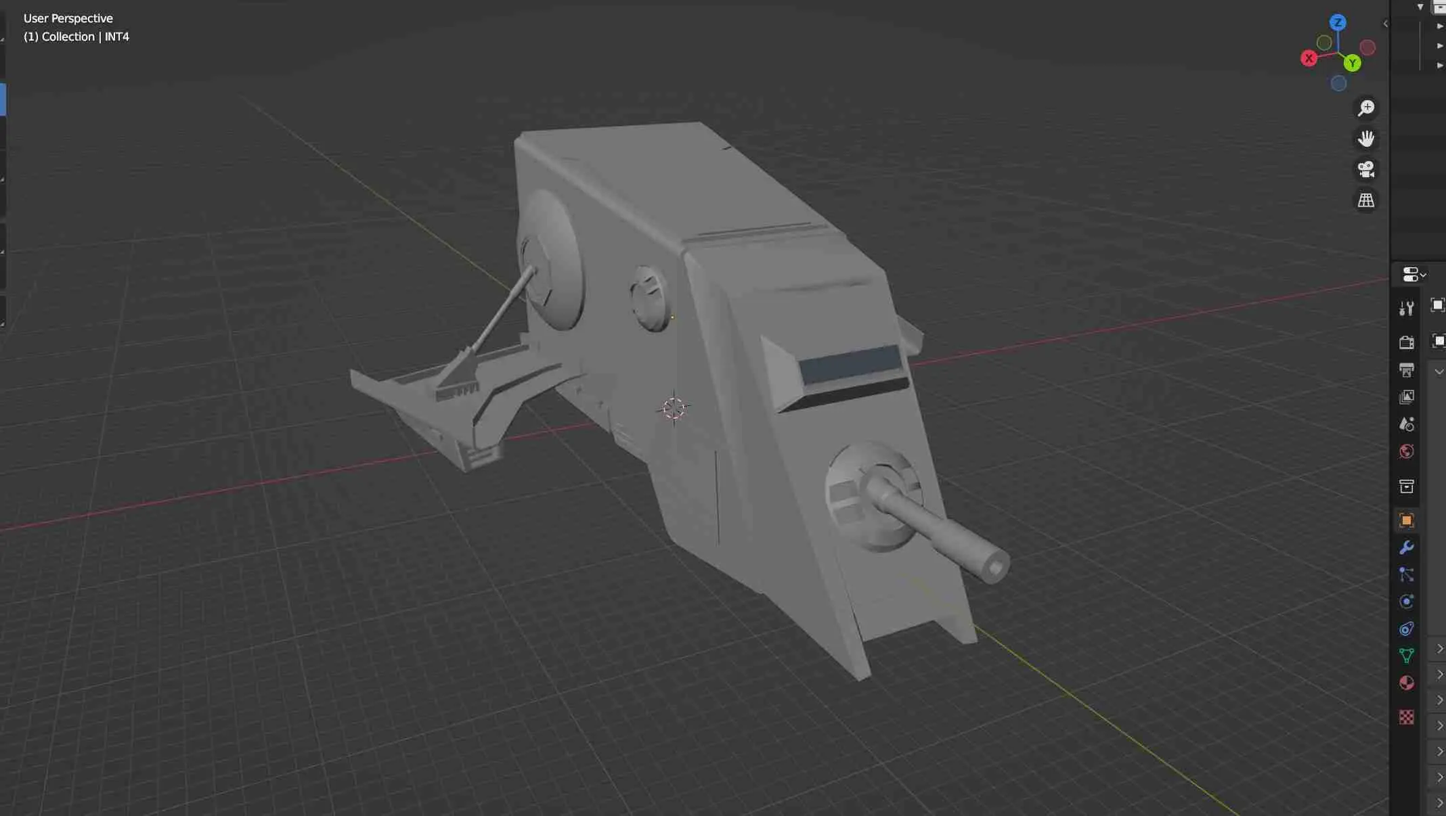Open the Physics properties tab

(1407, 602)
